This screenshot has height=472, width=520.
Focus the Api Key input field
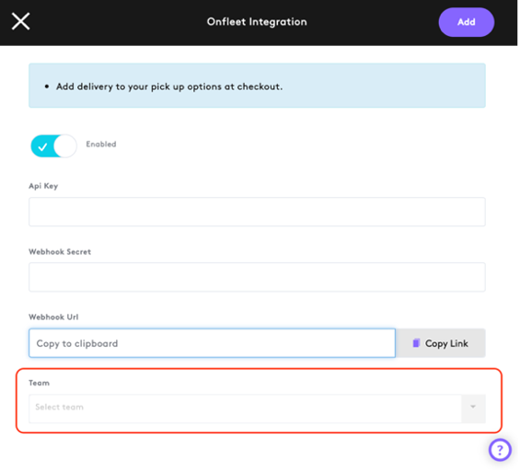point(257,212)
